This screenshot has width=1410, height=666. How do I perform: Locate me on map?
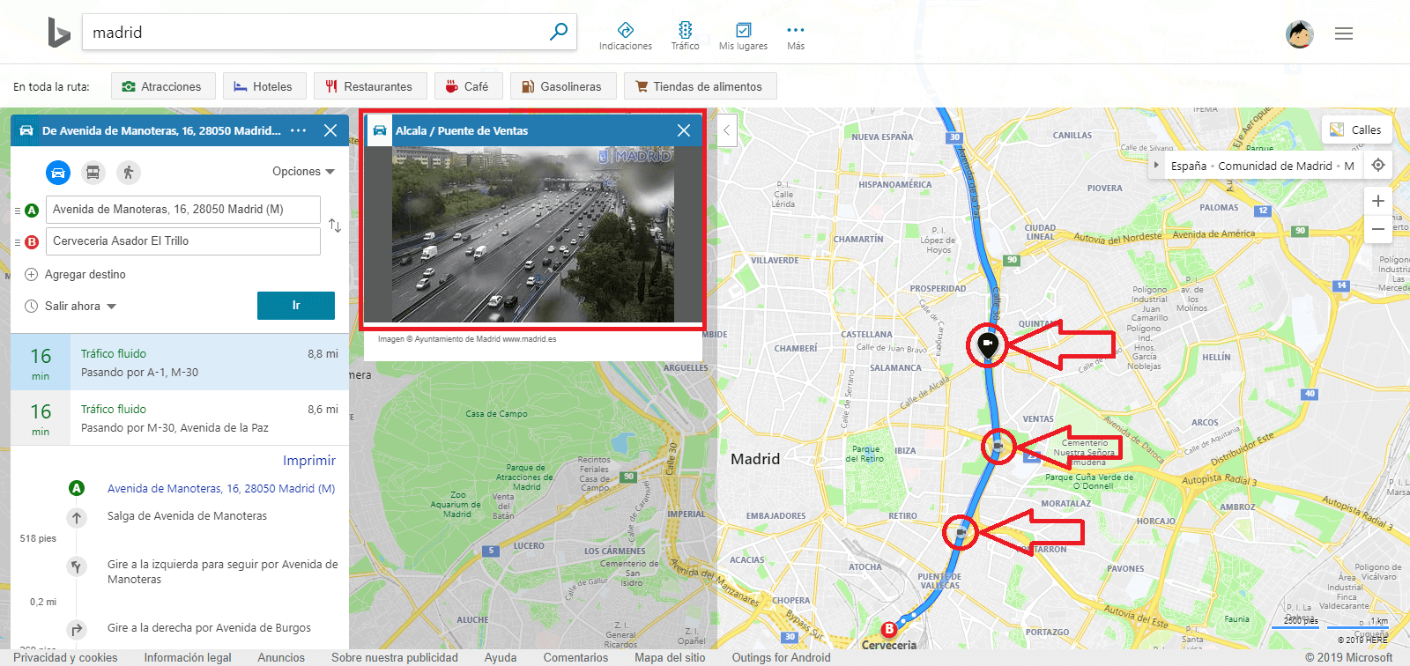point(1378,166)
